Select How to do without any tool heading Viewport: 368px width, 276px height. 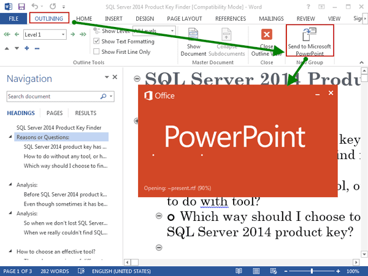[x=65, y=156]
